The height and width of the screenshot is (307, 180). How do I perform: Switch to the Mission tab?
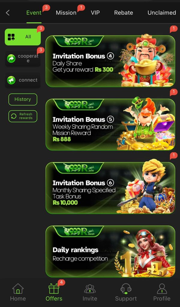pos(66,13)
